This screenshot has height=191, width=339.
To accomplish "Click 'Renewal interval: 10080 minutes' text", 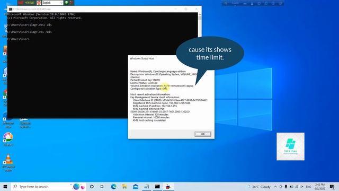I will [x=151, y=117].
